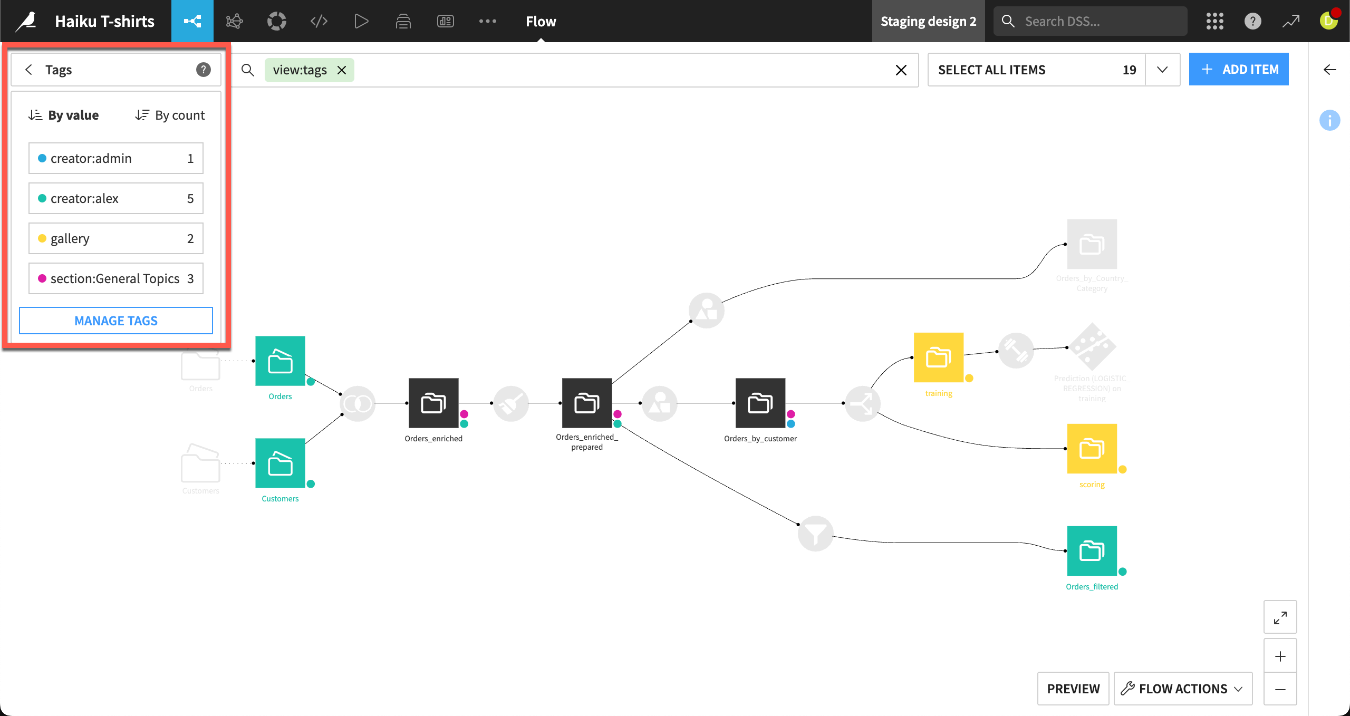Click MANAGE TAGS button
Viewport: 1350px width, 716px height.
point(115,321)
